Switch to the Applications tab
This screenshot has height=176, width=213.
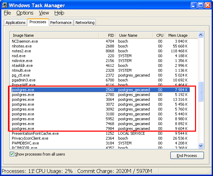[x=16, y=23]
